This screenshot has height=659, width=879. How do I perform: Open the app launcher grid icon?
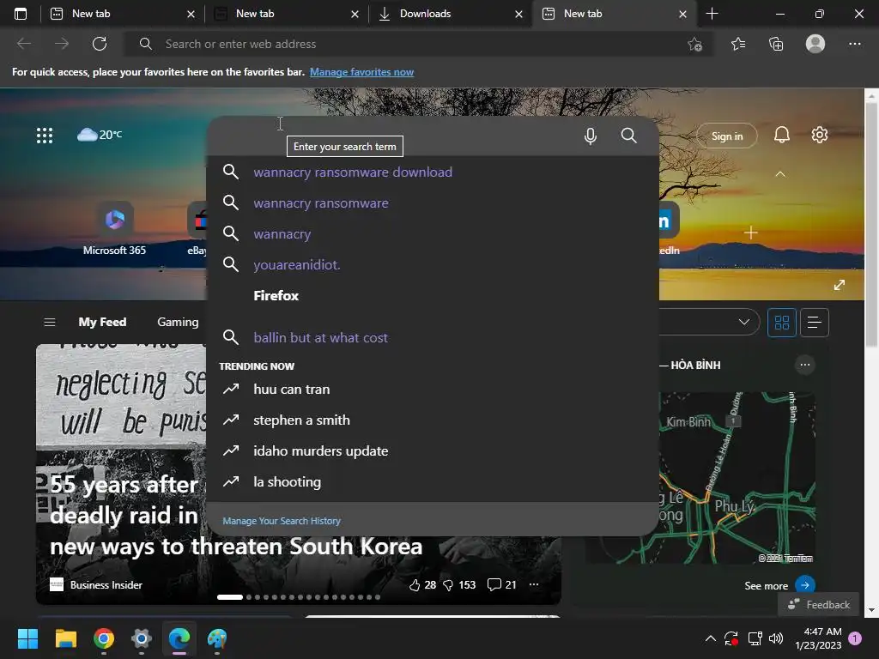pyautogui.click(x=45, y=135)
